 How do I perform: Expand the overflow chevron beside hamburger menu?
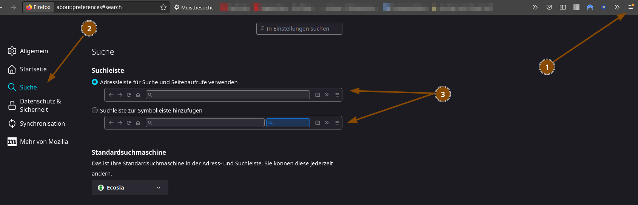617,7
